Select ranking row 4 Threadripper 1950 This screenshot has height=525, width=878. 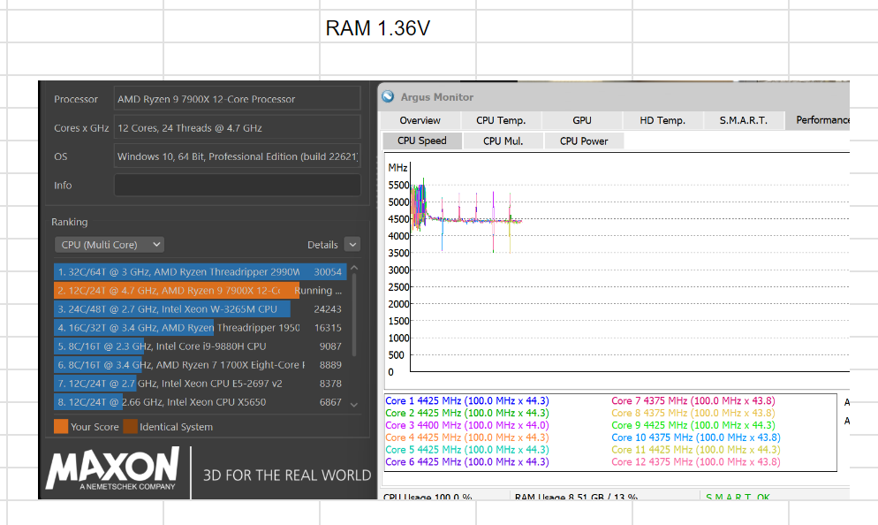click(200, 327)
